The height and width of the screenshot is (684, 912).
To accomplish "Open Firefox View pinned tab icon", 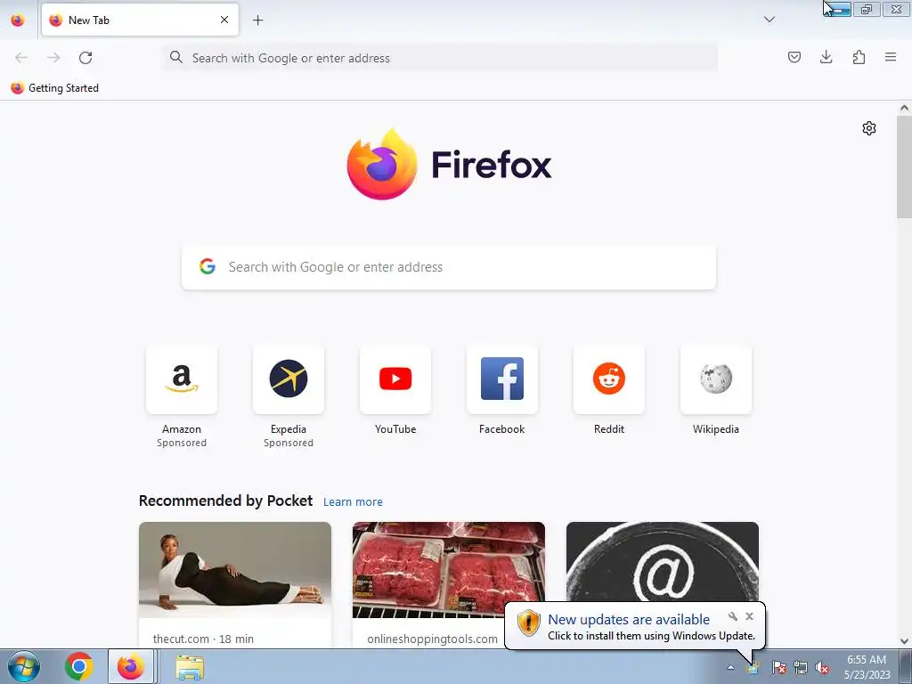I will click(18, 20).
